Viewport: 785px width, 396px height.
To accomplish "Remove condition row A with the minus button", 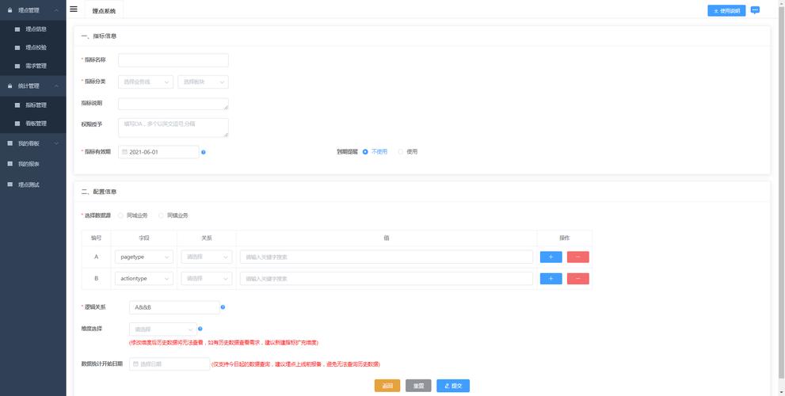I will (x=577, y=257).
